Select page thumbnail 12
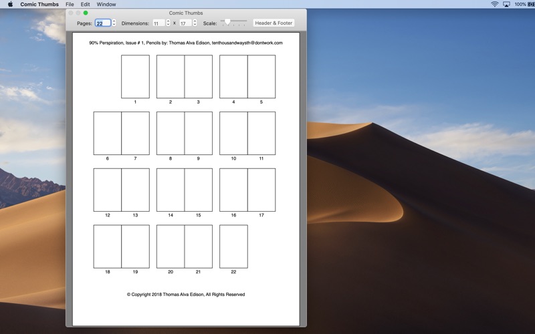Screen dimensions: 535x334 (108, 190)
